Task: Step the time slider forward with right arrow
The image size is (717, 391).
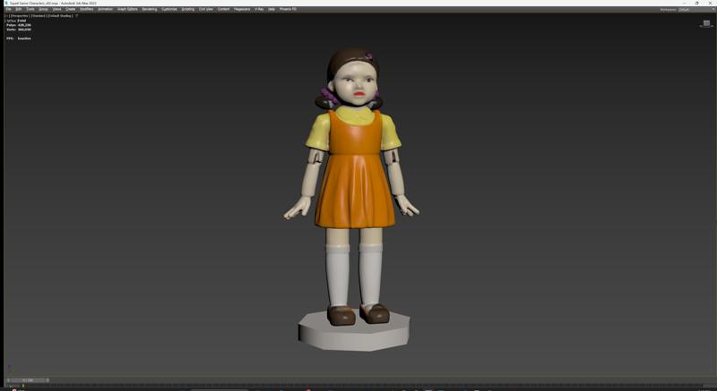Action: 48,380
